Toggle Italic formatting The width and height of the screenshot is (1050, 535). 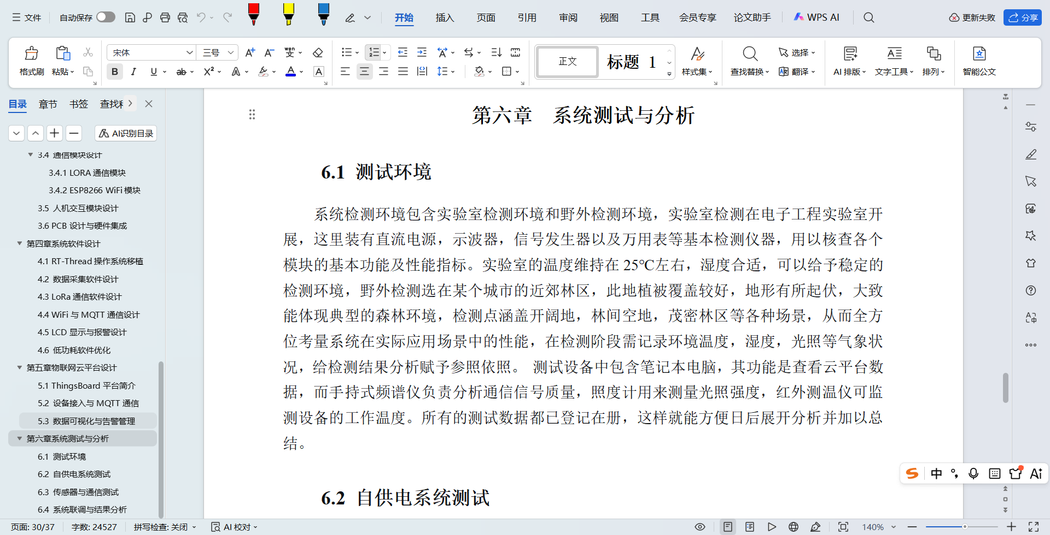coord(133,72)
